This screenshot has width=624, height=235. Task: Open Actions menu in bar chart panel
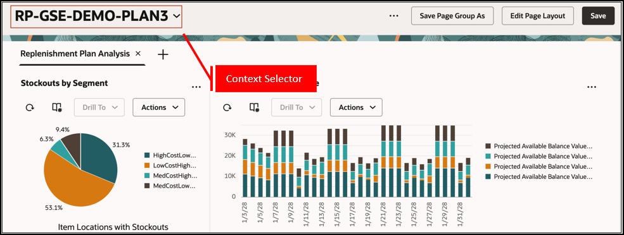pos(356,107)
